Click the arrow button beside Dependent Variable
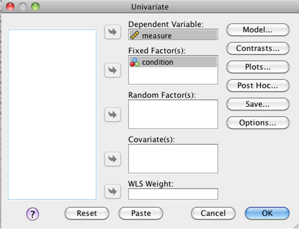 coord(112,32)
